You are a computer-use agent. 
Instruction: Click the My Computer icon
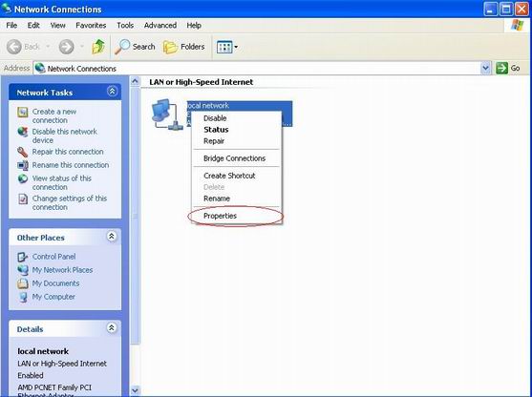(x=23, y=297)
